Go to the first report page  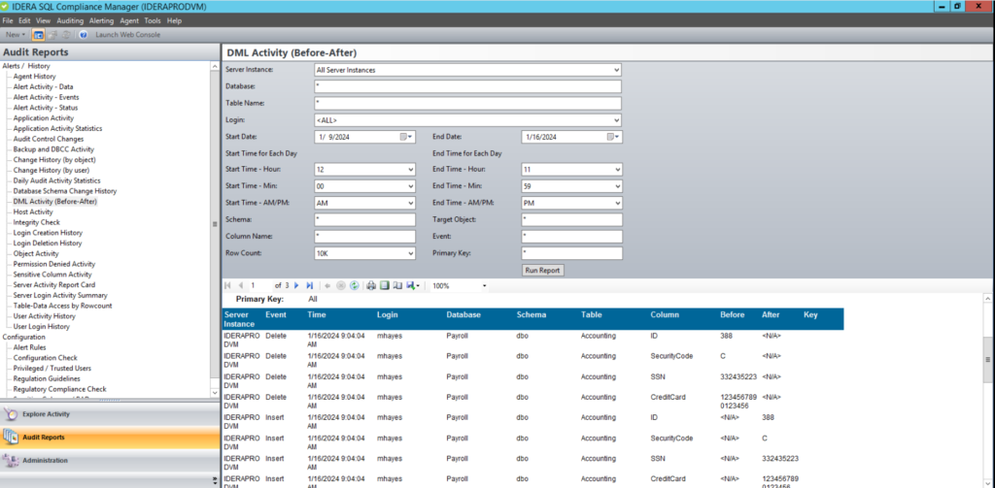tap(227, 286)
